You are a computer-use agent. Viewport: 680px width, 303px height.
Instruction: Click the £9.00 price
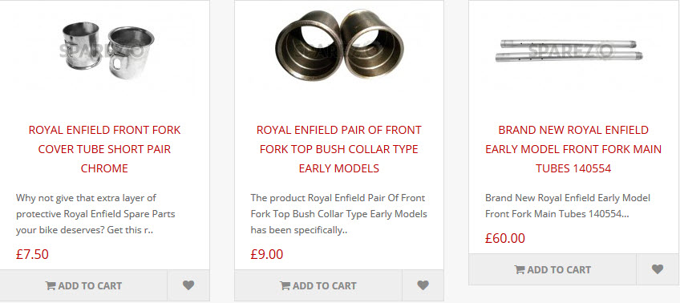tap(267, 254)
